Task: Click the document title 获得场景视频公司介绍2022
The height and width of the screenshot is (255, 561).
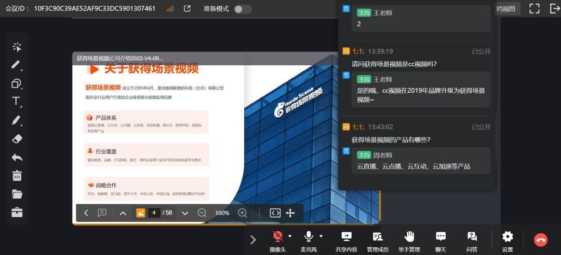Action: click(x=120, y=58)
